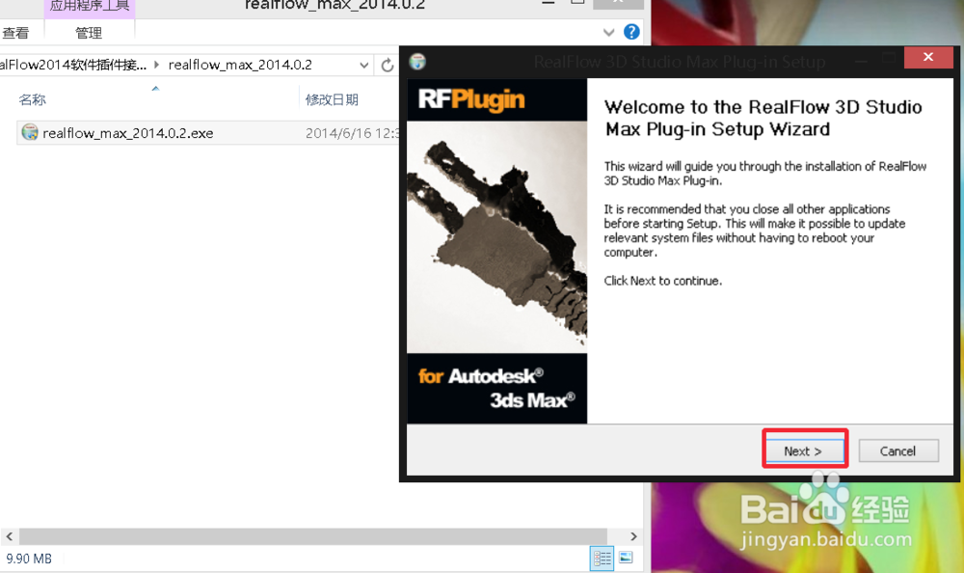Switch to large thumbnails view icon
This screenshot has width=964, height=573.
tap(626, 558)
